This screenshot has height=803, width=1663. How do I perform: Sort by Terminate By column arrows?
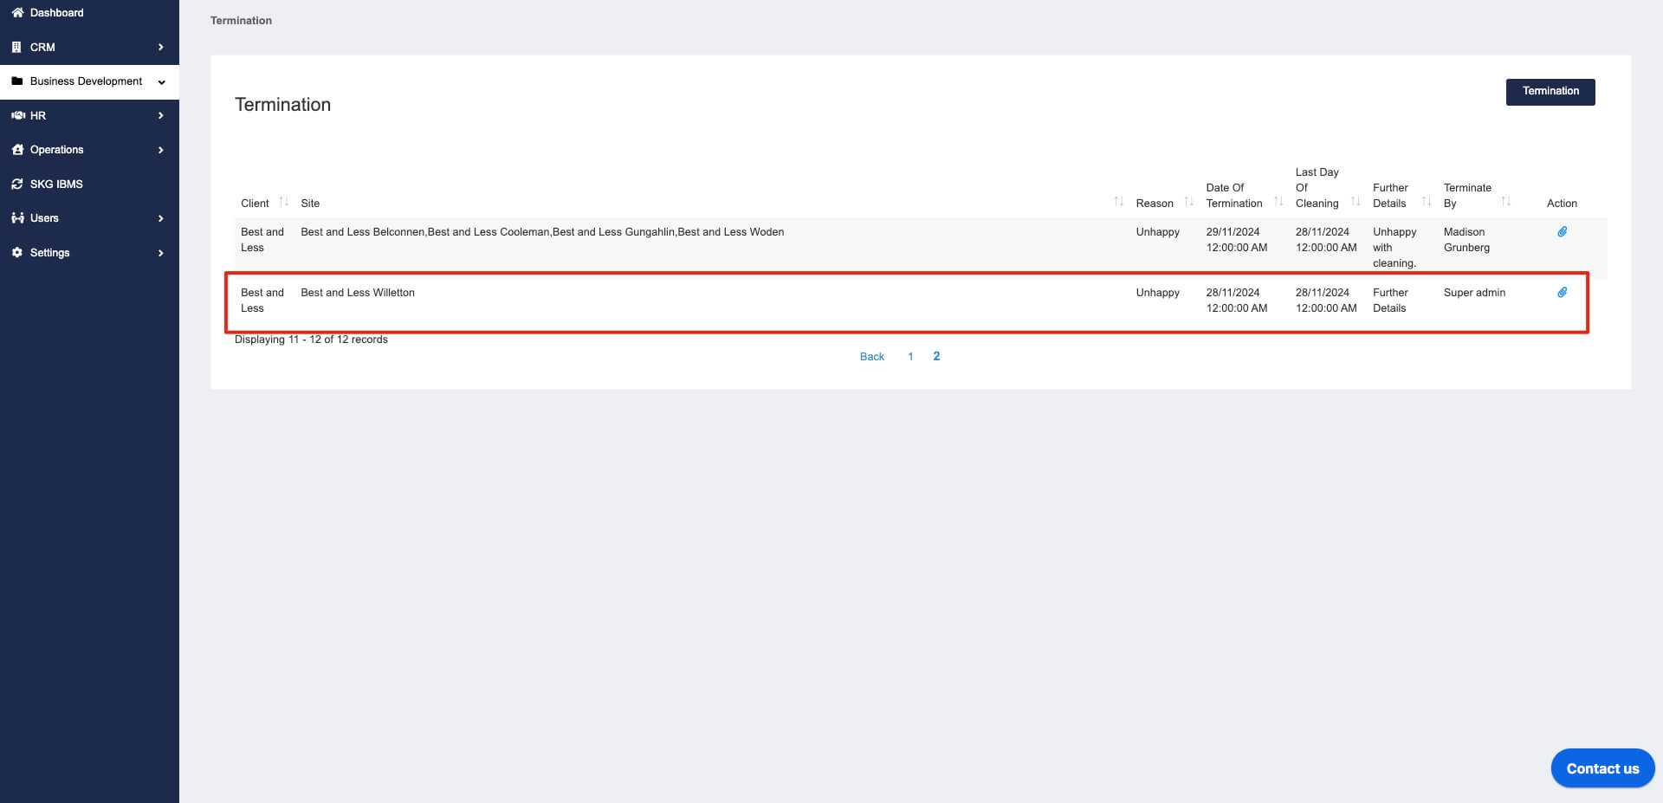[x=1505, y=201]
